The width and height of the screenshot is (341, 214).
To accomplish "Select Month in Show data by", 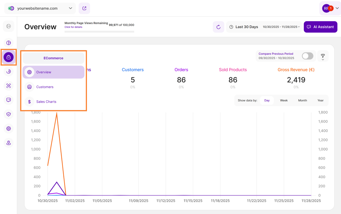I will (302, 100).
